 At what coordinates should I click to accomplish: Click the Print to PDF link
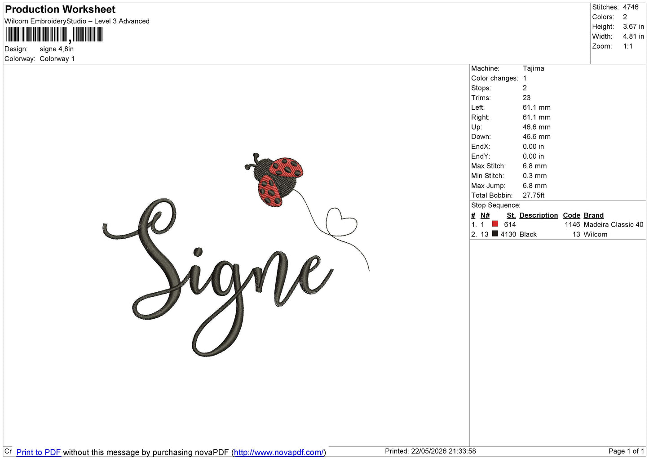pyautogui.click(x=38, y=452)
